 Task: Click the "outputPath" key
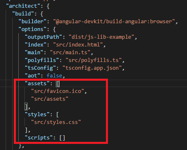point(43,37)
